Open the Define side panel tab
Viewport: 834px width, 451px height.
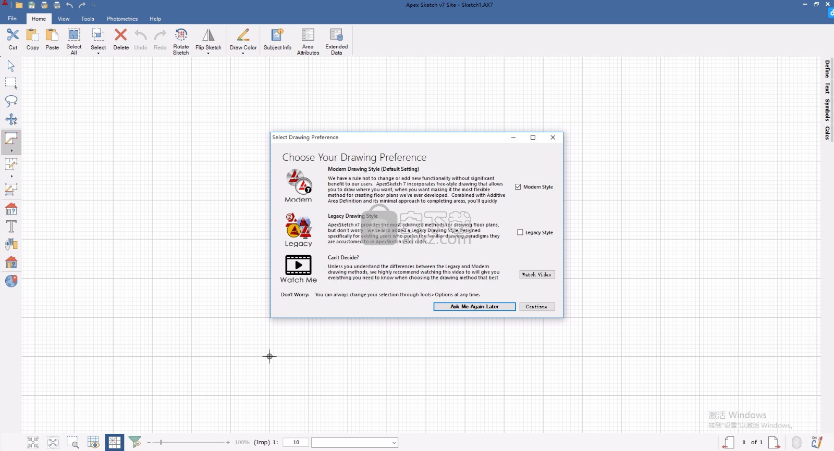[x=827, y=69]
